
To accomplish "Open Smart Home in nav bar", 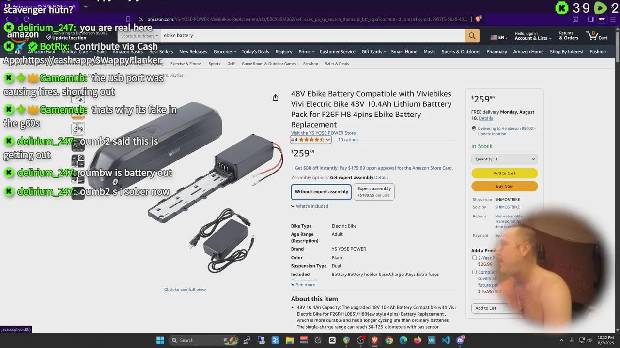I will coord(404,52).
